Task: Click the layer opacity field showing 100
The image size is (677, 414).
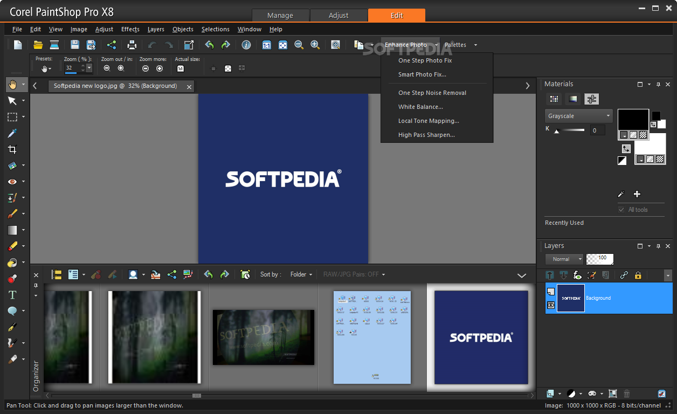Action: (600, 259)
